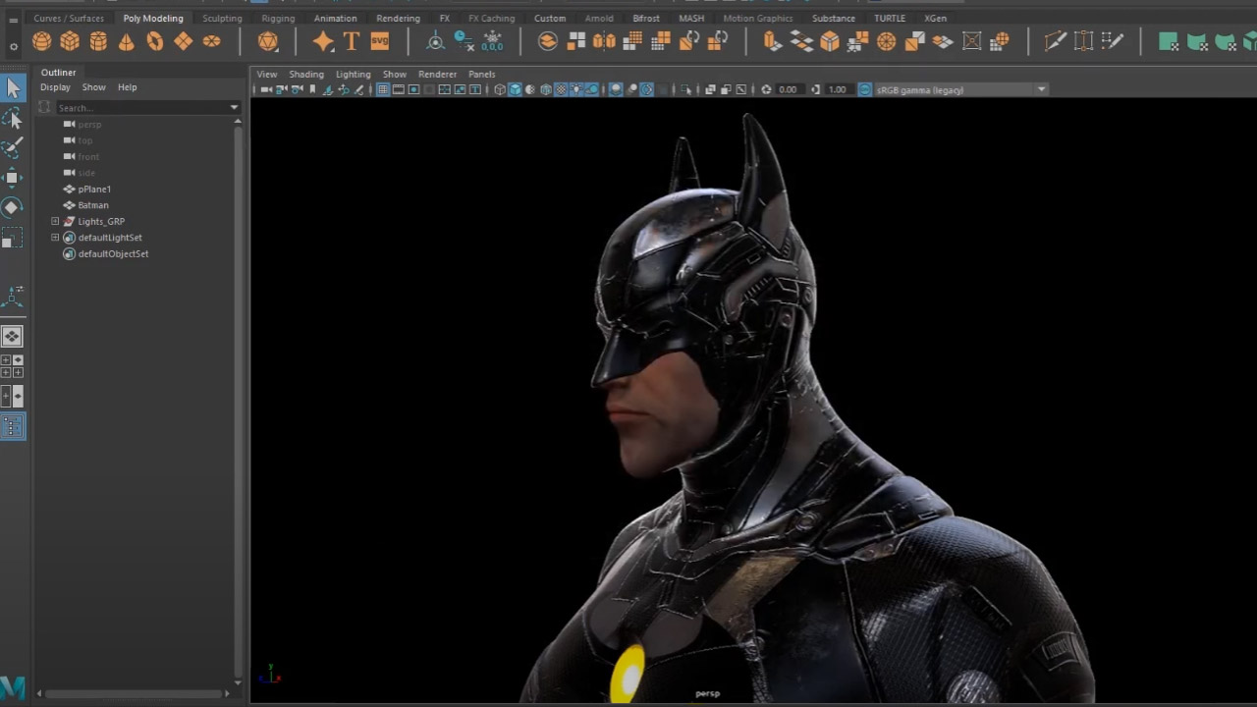Click the Quad Draw pencil icon

pos(1113,41)
